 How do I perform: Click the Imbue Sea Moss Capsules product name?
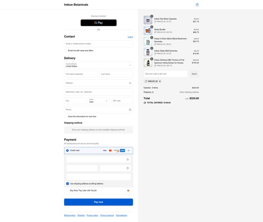[165, 19]
